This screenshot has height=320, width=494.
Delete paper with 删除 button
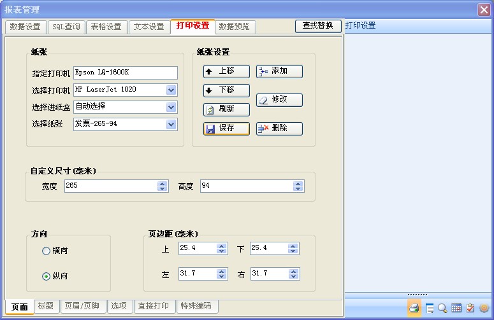point(279,129)
